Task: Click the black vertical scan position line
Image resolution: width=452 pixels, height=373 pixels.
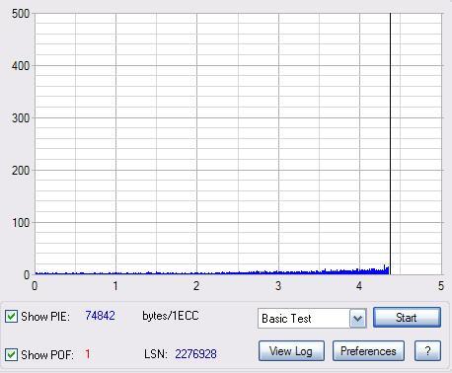Action: (390, 144)
